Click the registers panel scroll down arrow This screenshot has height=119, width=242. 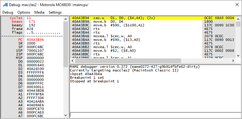pos(65,115)
